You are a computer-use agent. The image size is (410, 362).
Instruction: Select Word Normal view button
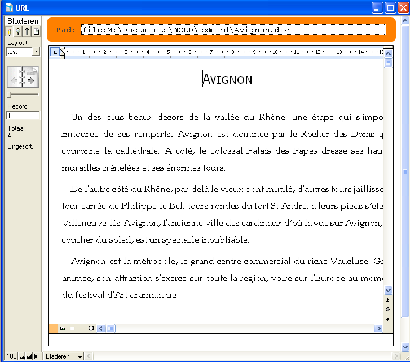click(x=53, y=328)
